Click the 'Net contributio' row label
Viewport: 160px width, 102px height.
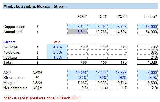(x=15, y=88)
